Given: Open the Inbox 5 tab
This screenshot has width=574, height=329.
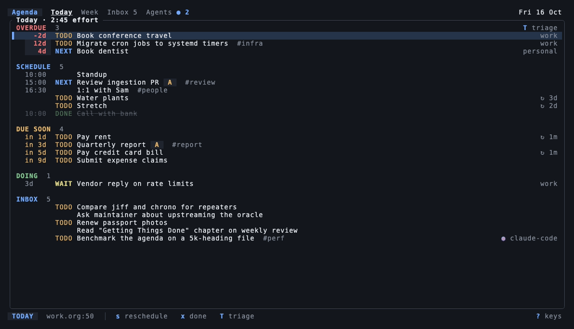Looking at the screenshot, I should pyautogui.click(x=122, y=12).
